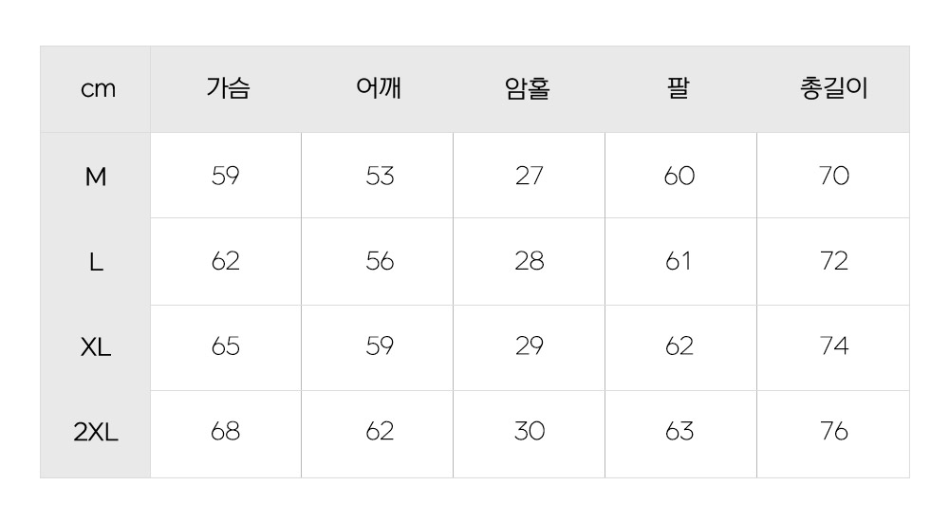Click the XL total length value 74
Image resolution: width=949 pixels, height=523 pixels.
click(x=833, y=346)
